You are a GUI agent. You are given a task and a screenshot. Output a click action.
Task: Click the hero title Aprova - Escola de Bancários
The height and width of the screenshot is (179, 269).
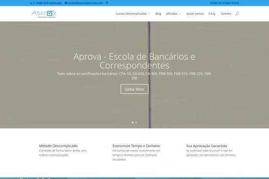click(x=134, y=61)
